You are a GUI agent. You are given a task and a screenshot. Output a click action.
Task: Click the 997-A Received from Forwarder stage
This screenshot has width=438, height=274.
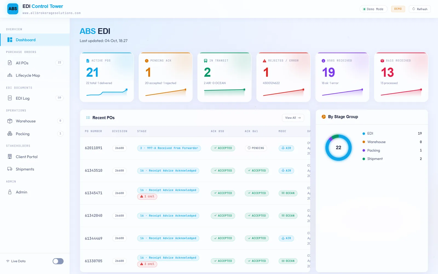point(169,148)
